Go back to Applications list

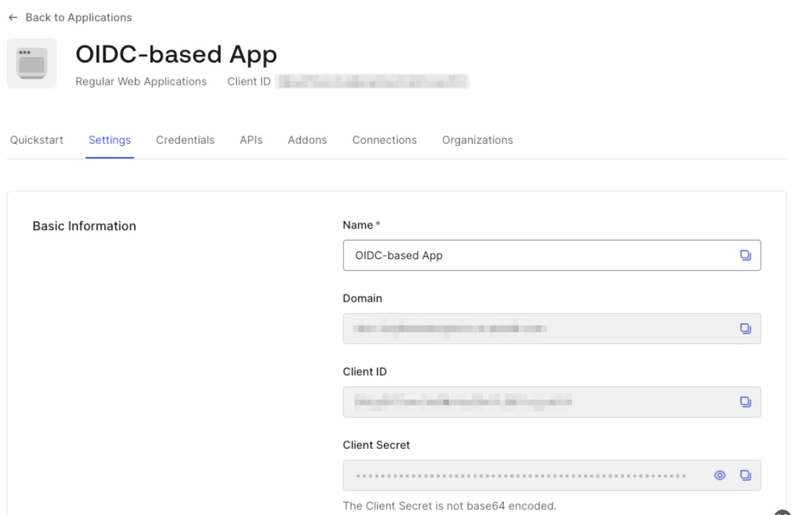[70, 17]
